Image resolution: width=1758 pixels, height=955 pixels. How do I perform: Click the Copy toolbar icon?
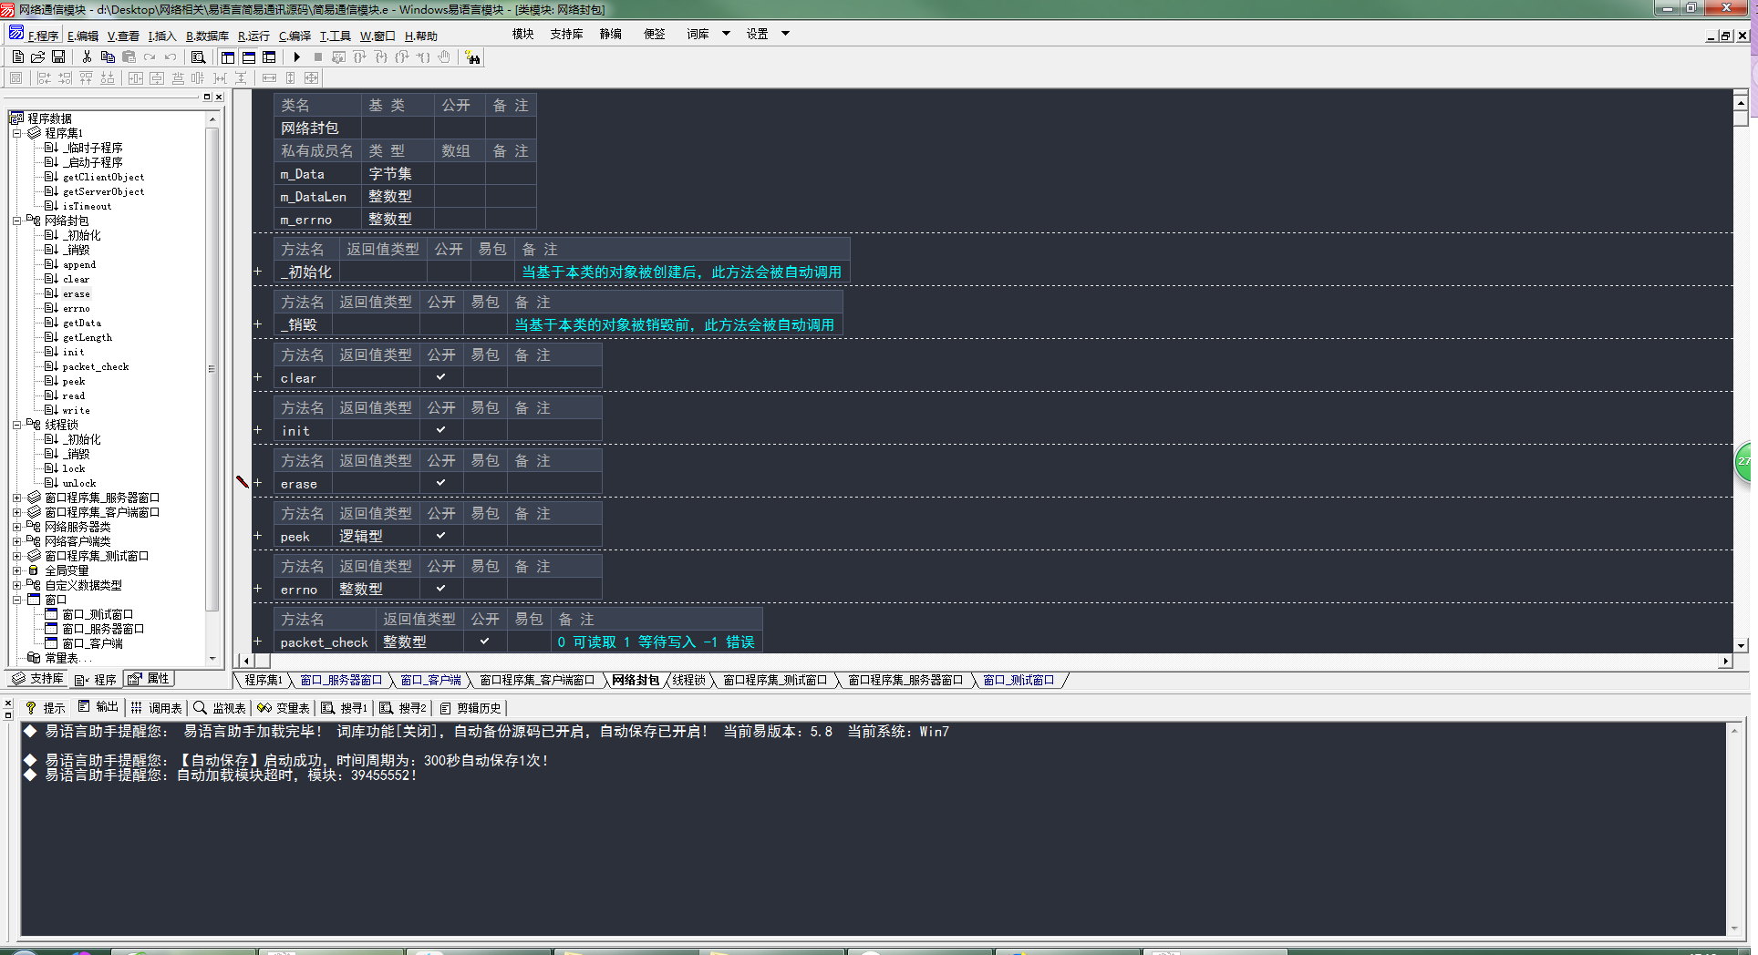pyautogui.click(x=108, y=56)
